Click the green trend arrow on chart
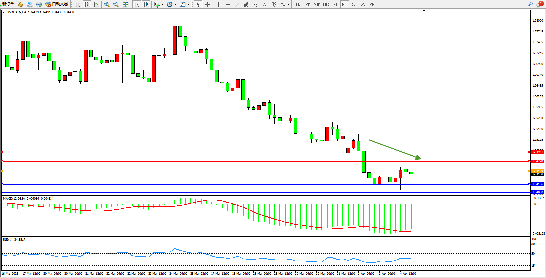The image size is (546, 278). [x=395, y=149]
